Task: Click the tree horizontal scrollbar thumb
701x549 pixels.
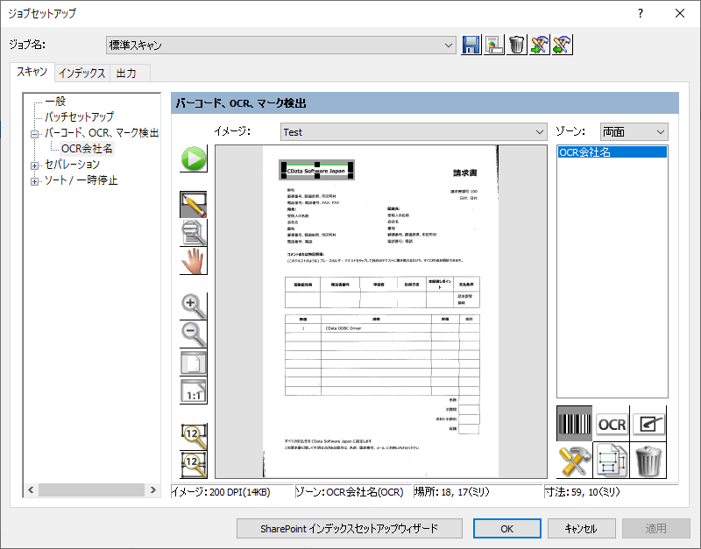Action: (x=91, y=490)
